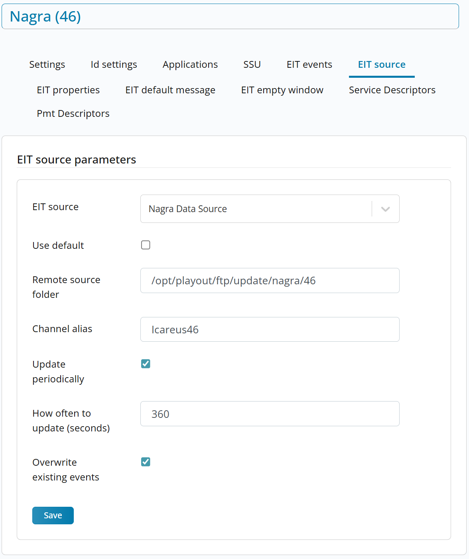
Task: Go to the Applications tab
Action: pos(190,65)
